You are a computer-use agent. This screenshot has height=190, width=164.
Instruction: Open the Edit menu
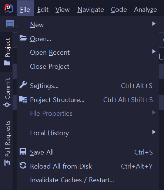(x=43, y=10)
